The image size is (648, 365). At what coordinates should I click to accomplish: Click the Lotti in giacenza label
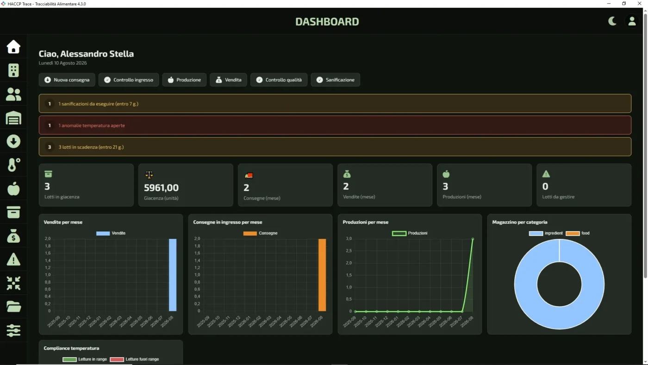pyautogui.click(x=62, y=197)
